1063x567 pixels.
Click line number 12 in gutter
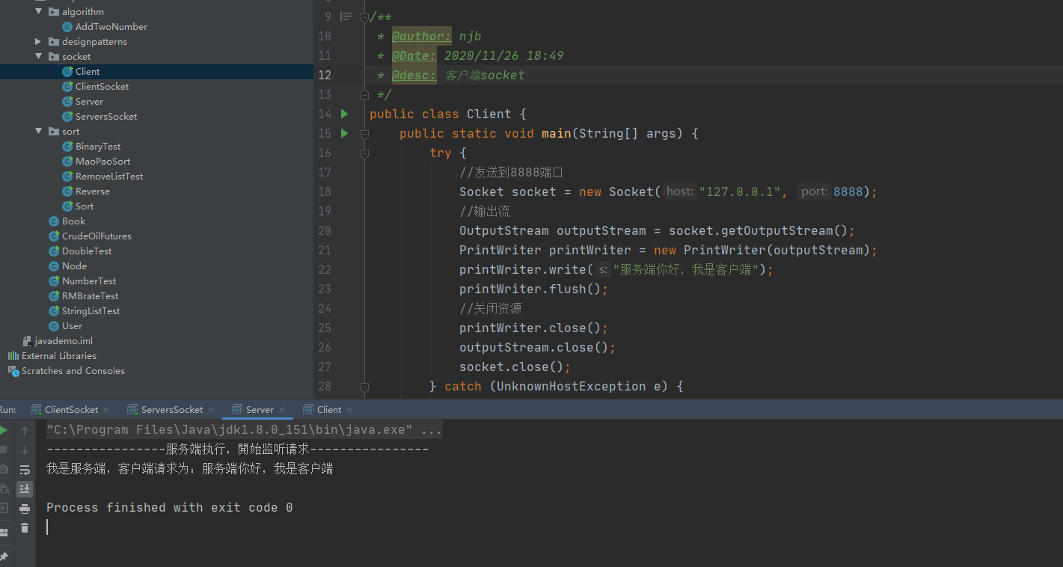point(325,75)
